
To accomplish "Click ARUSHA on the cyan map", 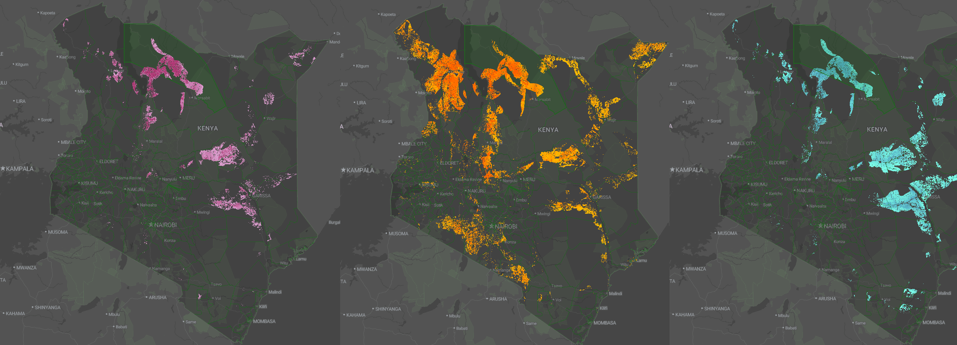I will (x=827, y=299).
